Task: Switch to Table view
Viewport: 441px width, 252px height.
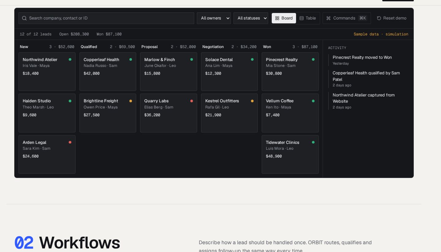Action: [308, 18]
